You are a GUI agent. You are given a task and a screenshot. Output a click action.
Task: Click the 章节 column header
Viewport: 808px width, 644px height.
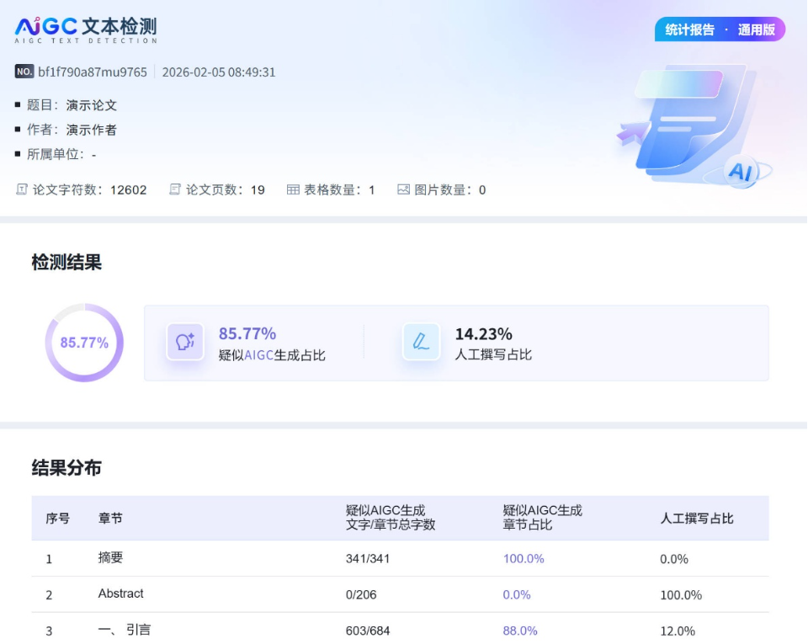pos(110,519)
